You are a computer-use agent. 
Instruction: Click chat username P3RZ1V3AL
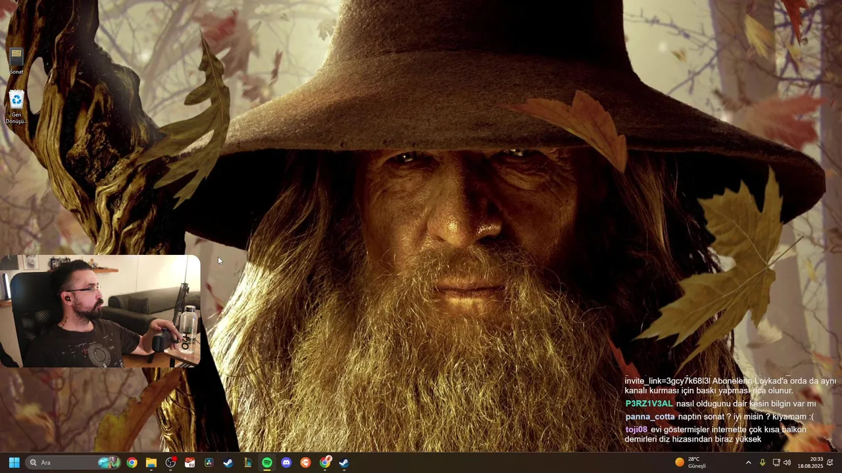[649, 403]
